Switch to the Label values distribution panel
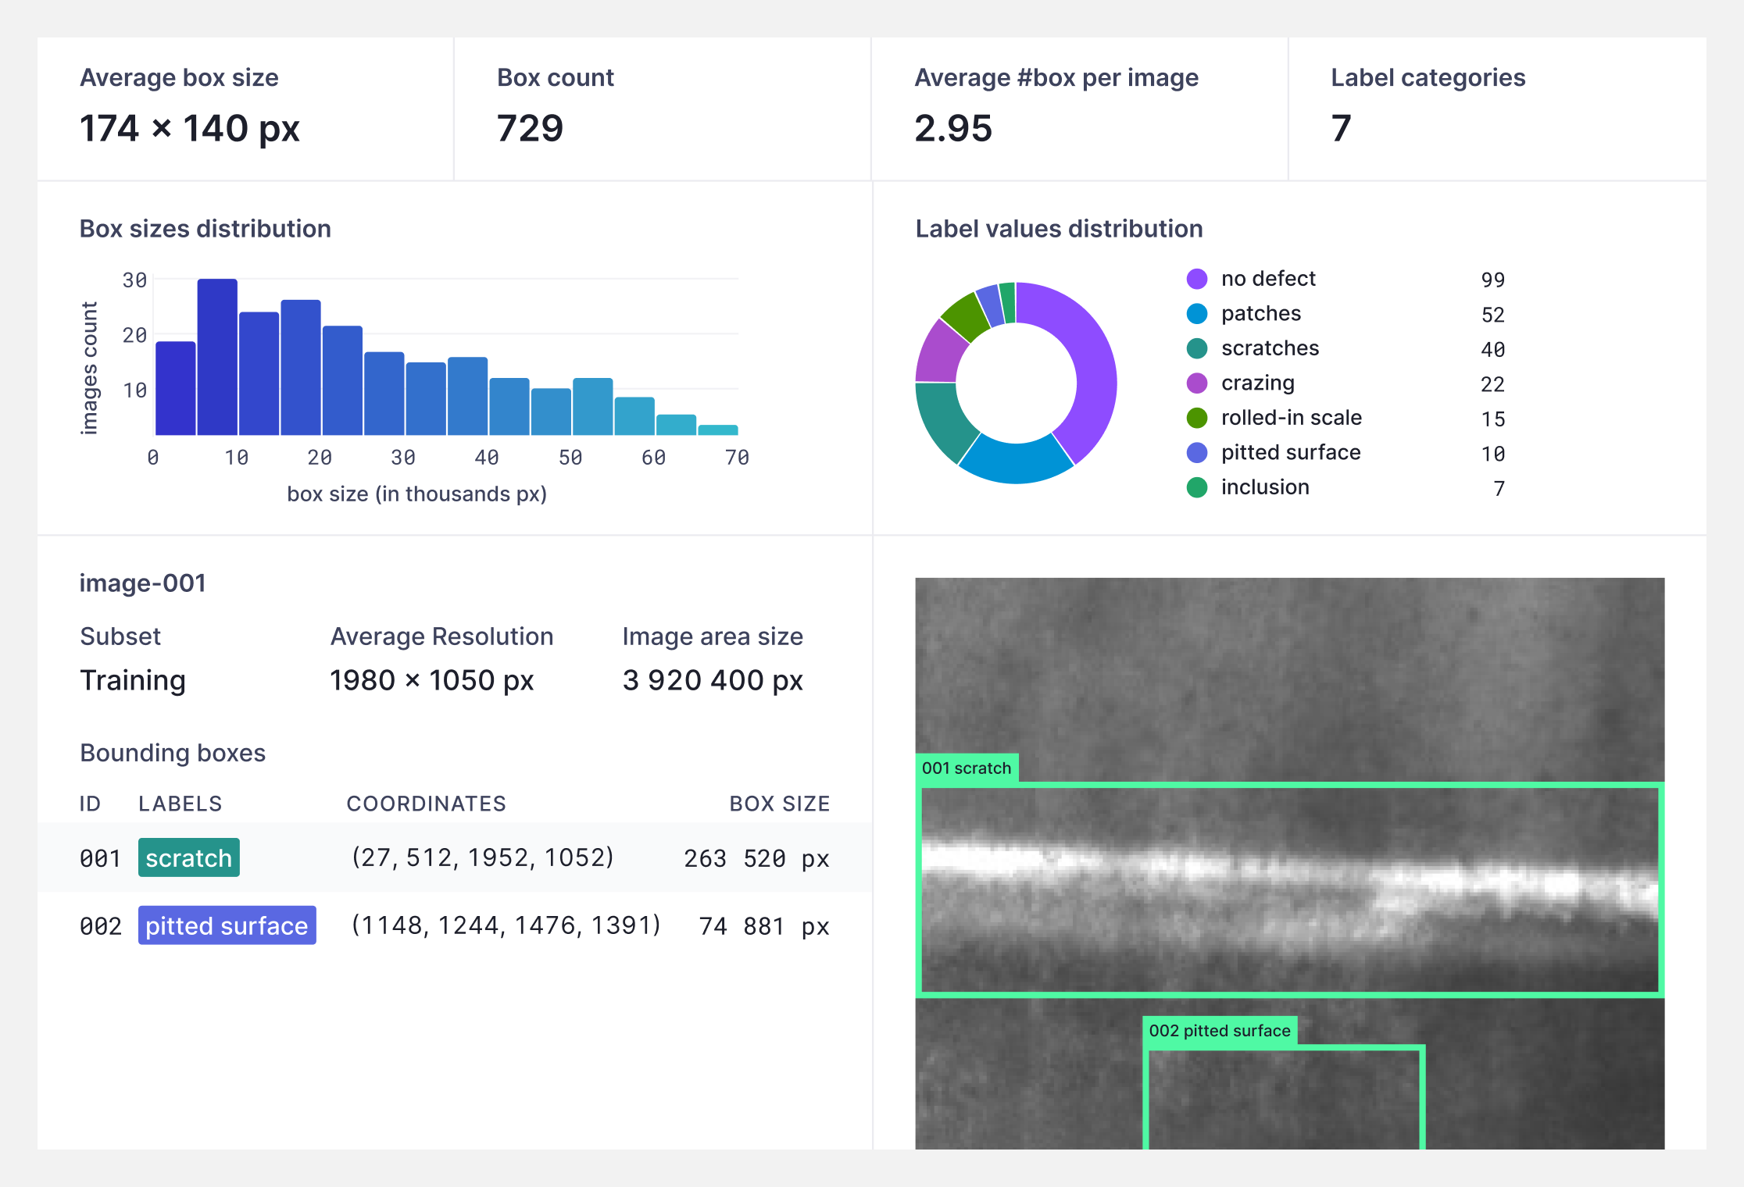Viewport: 1744px width, 1187px height. 1059,228
